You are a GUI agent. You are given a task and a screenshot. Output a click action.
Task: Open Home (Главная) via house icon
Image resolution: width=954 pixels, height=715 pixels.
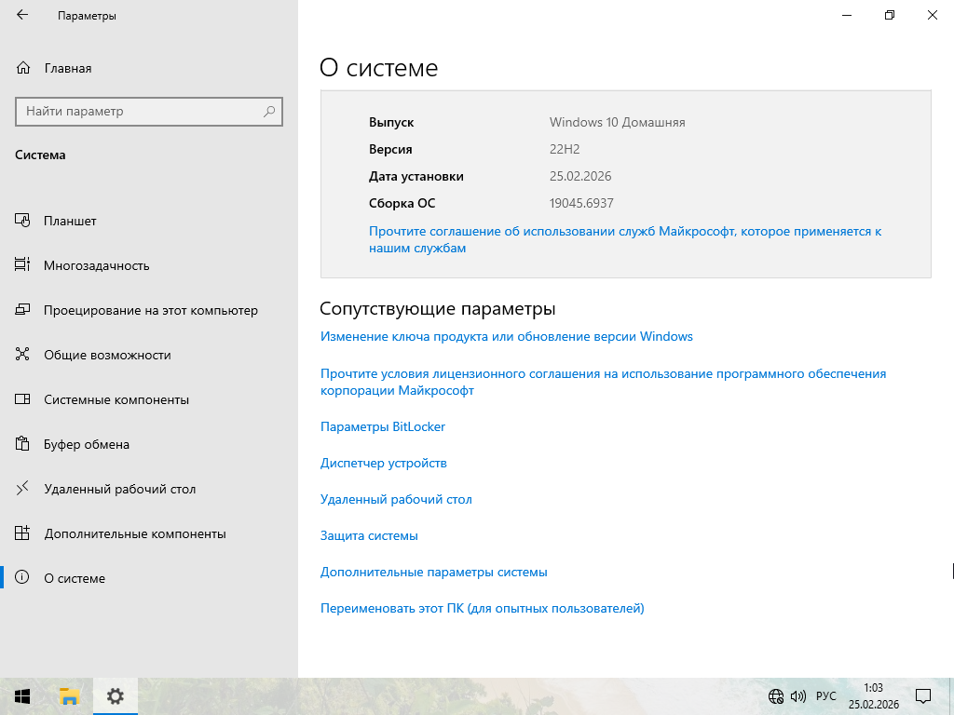click(23, 68)
